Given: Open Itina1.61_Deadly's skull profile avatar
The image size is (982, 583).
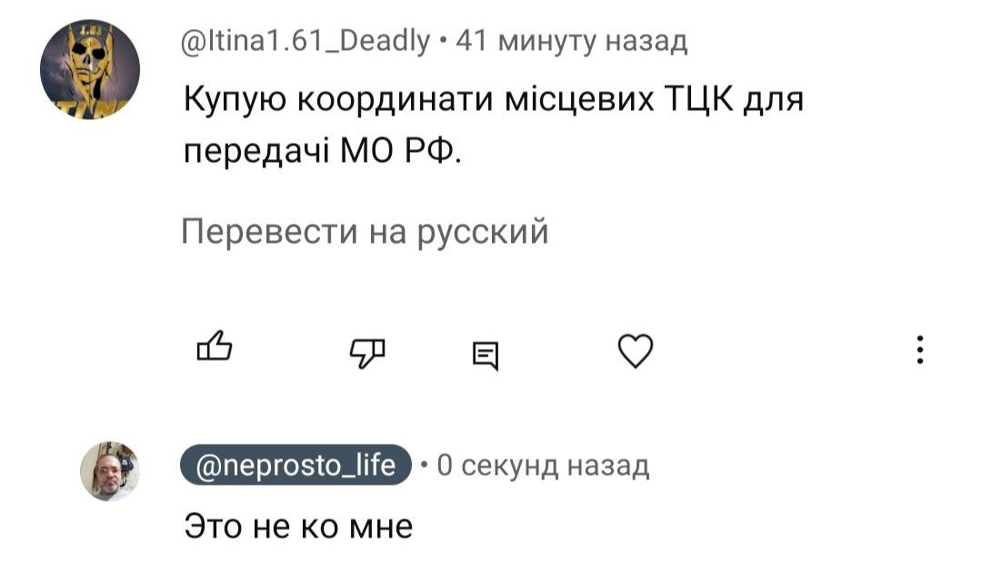Looking at the screenshot, I should 90,70.
